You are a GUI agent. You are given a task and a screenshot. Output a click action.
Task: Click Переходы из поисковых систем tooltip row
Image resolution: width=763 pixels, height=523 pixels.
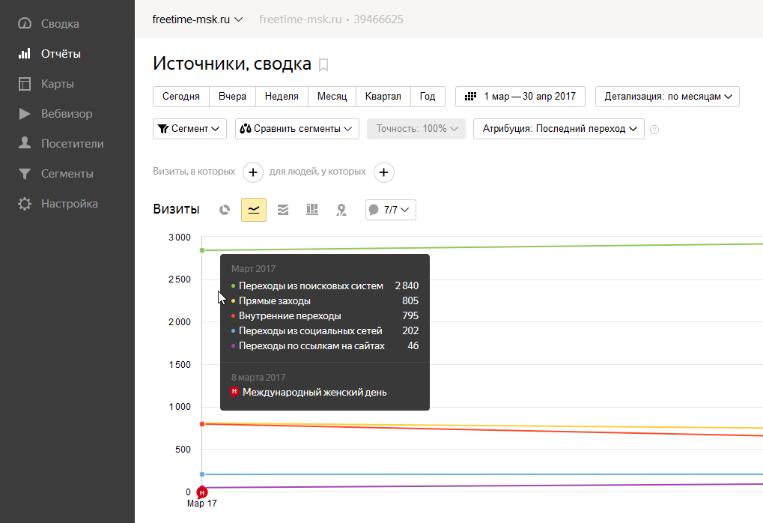click(x=324, y=285)
